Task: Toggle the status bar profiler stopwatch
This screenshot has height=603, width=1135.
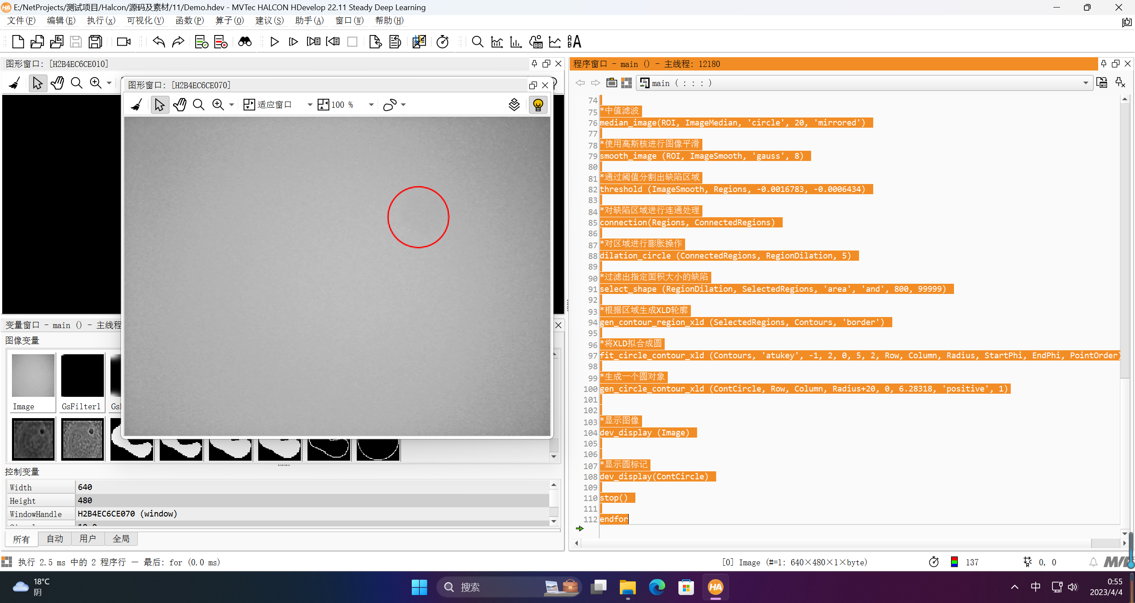Action: 934,562
